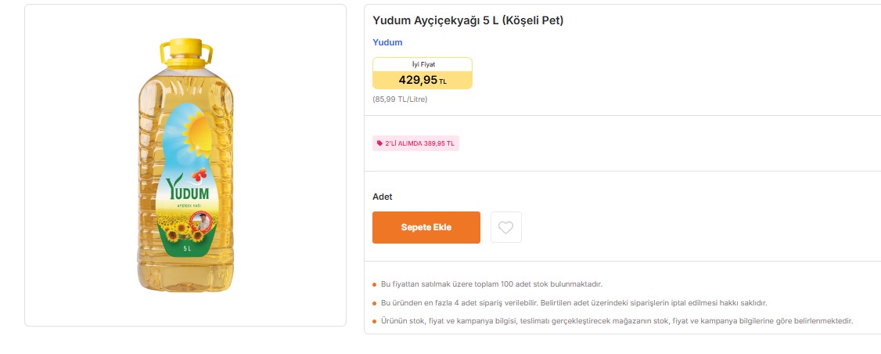Click the tag icon in the campaign badge

[x=380, y=143]
